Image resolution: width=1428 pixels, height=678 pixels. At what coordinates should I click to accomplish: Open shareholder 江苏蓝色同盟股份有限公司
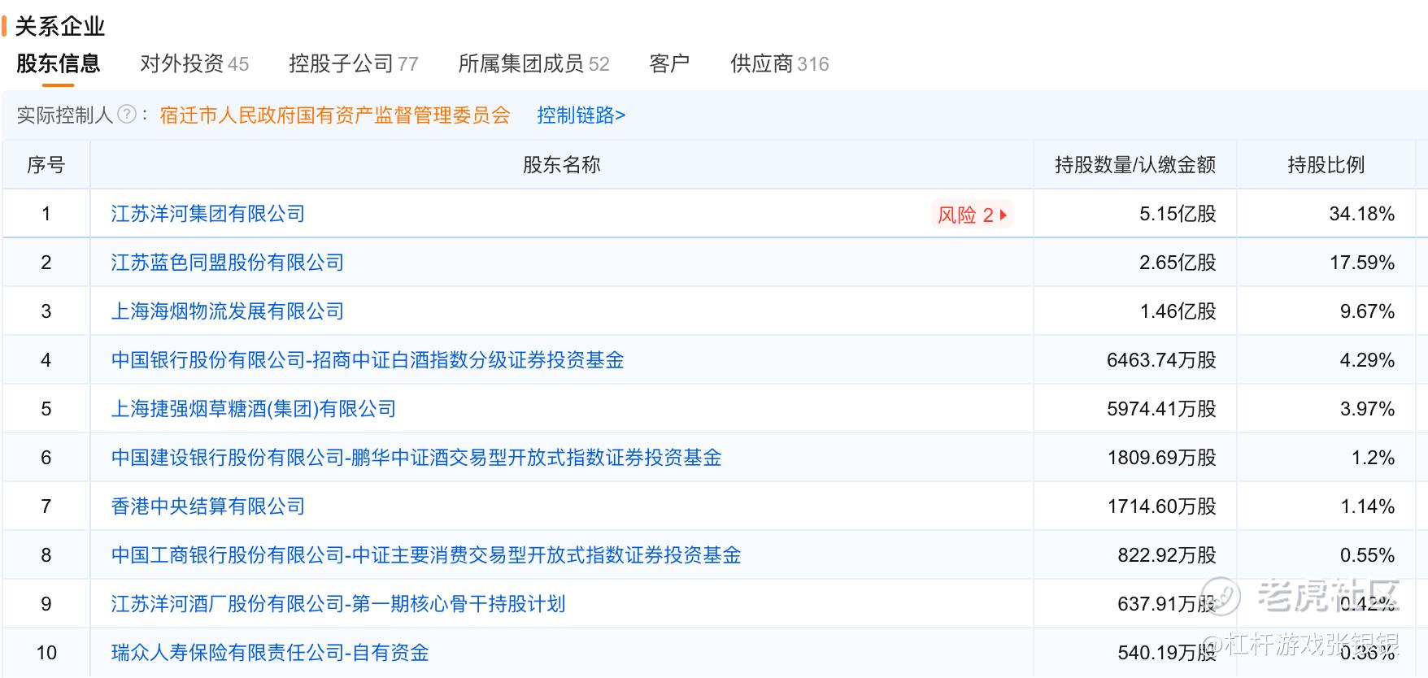(228, 263)
